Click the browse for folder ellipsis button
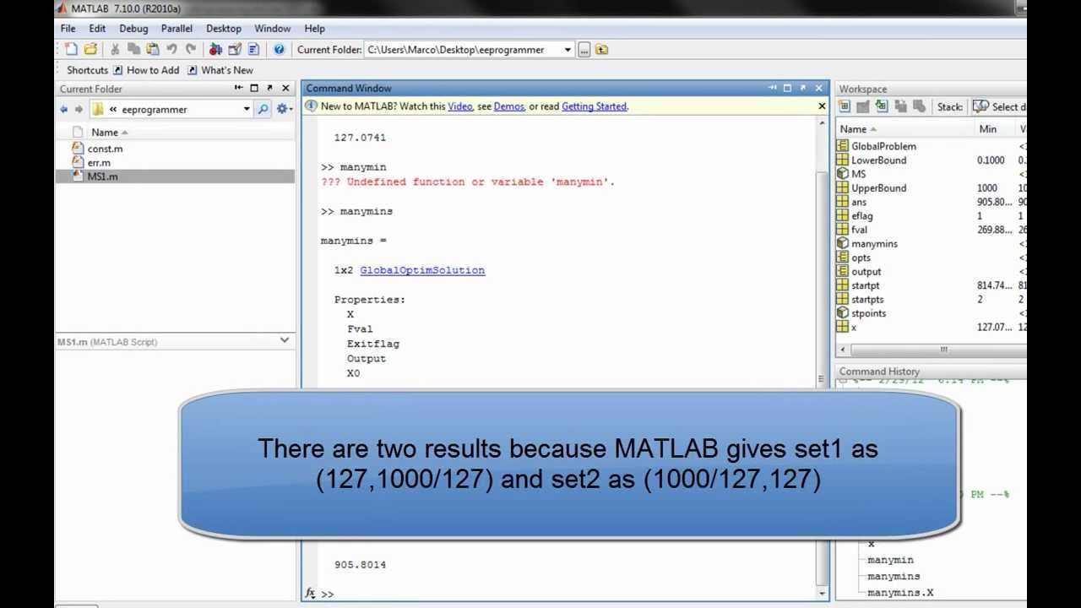 (584, 50)
